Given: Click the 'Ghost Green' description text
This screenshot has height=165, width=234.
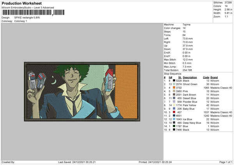Looking at the screenshot, I should tap(190, 84).
